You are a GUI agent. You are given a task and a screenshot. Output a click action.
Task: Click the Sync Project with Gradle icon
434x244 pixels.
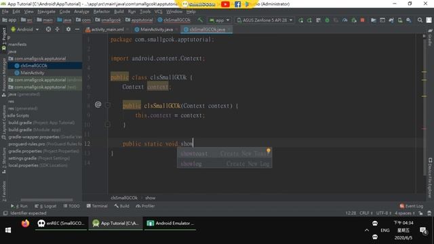pyautogui.click(x=391, y=20)
